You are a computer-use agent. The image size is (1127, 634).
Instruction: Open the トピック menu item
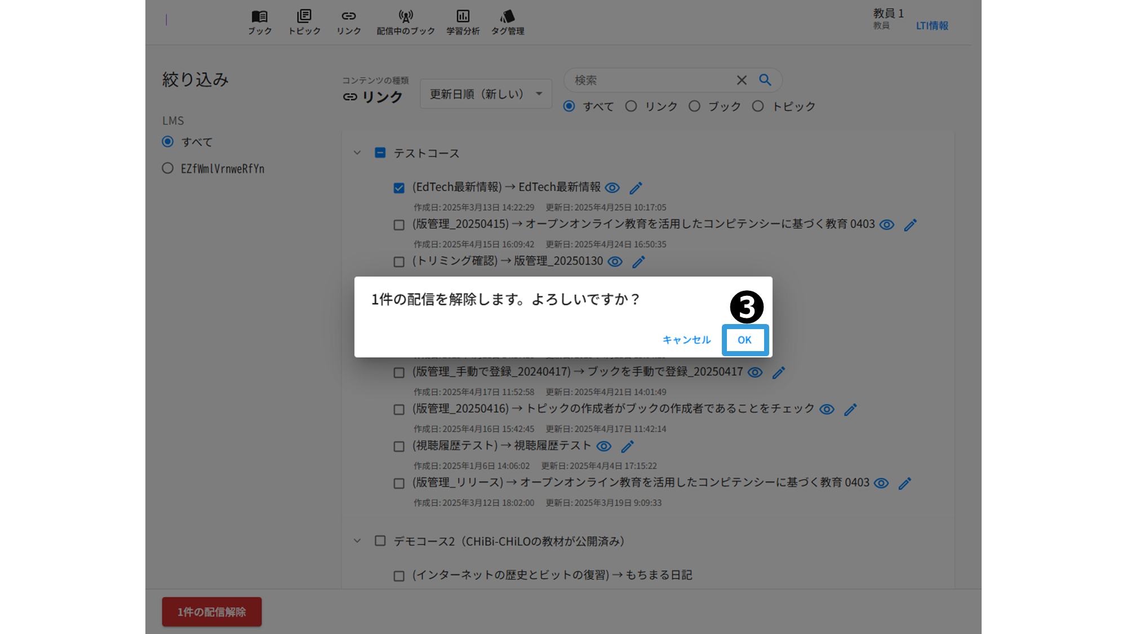point(304,21)
